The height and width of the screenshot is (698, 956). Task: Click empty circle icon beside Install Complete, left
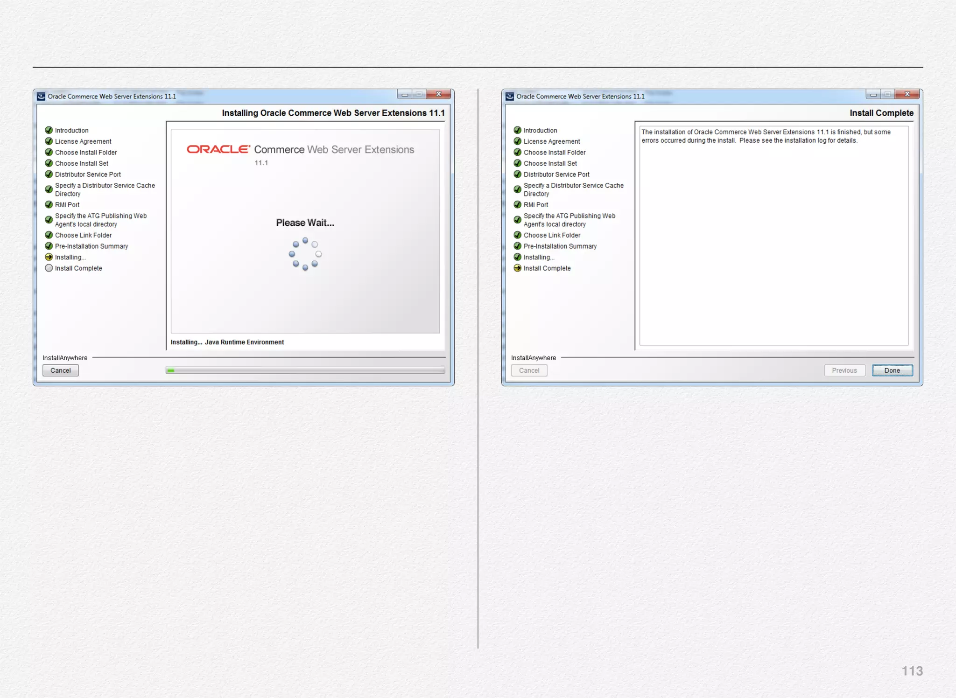[x=49, y=268]
